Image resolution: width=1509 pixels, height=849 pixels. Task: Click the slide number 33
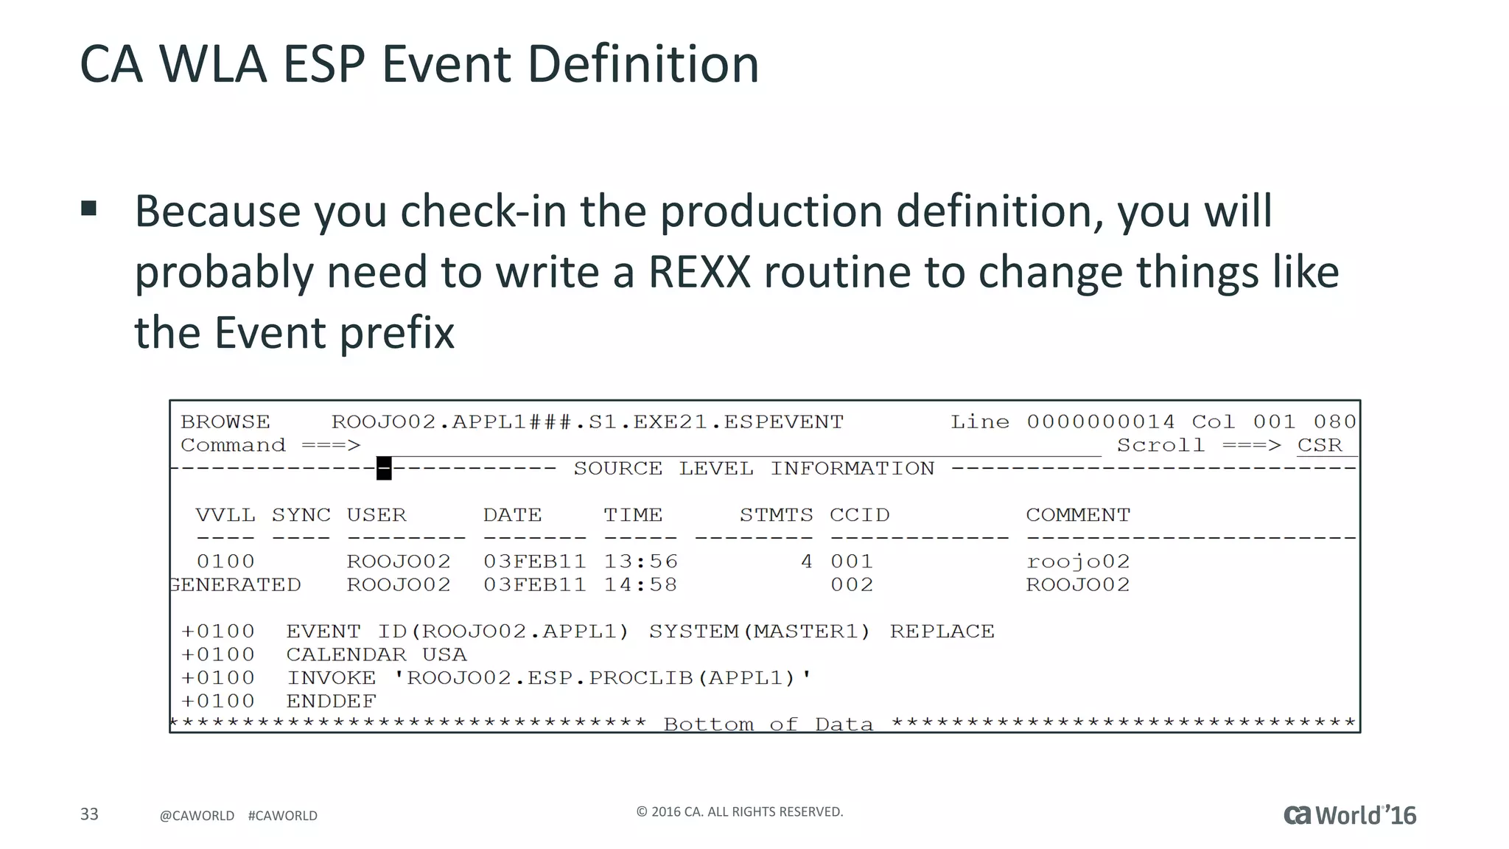(89, 814)
